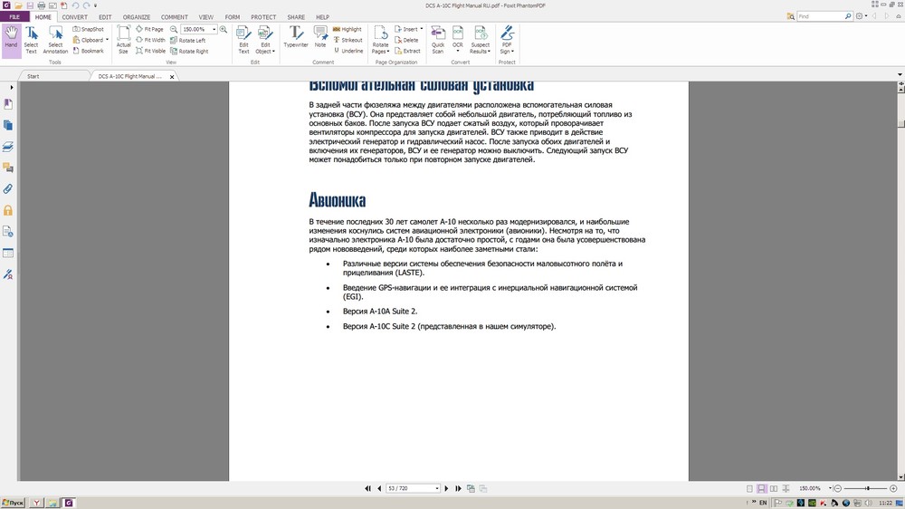Delete pages with the Delete tool
Screen dimensions: 905x509
[407, 40]
